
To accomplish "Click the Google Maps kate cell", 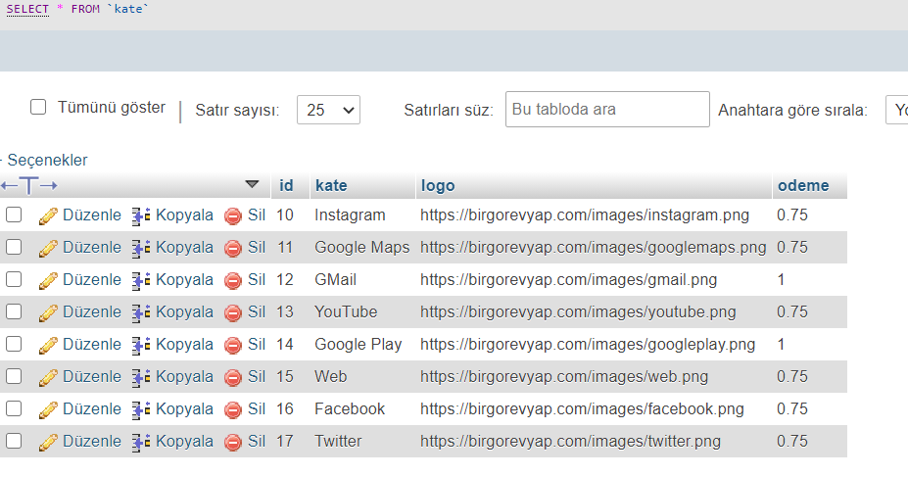I will pyautogui.click(x=361, y=248).
